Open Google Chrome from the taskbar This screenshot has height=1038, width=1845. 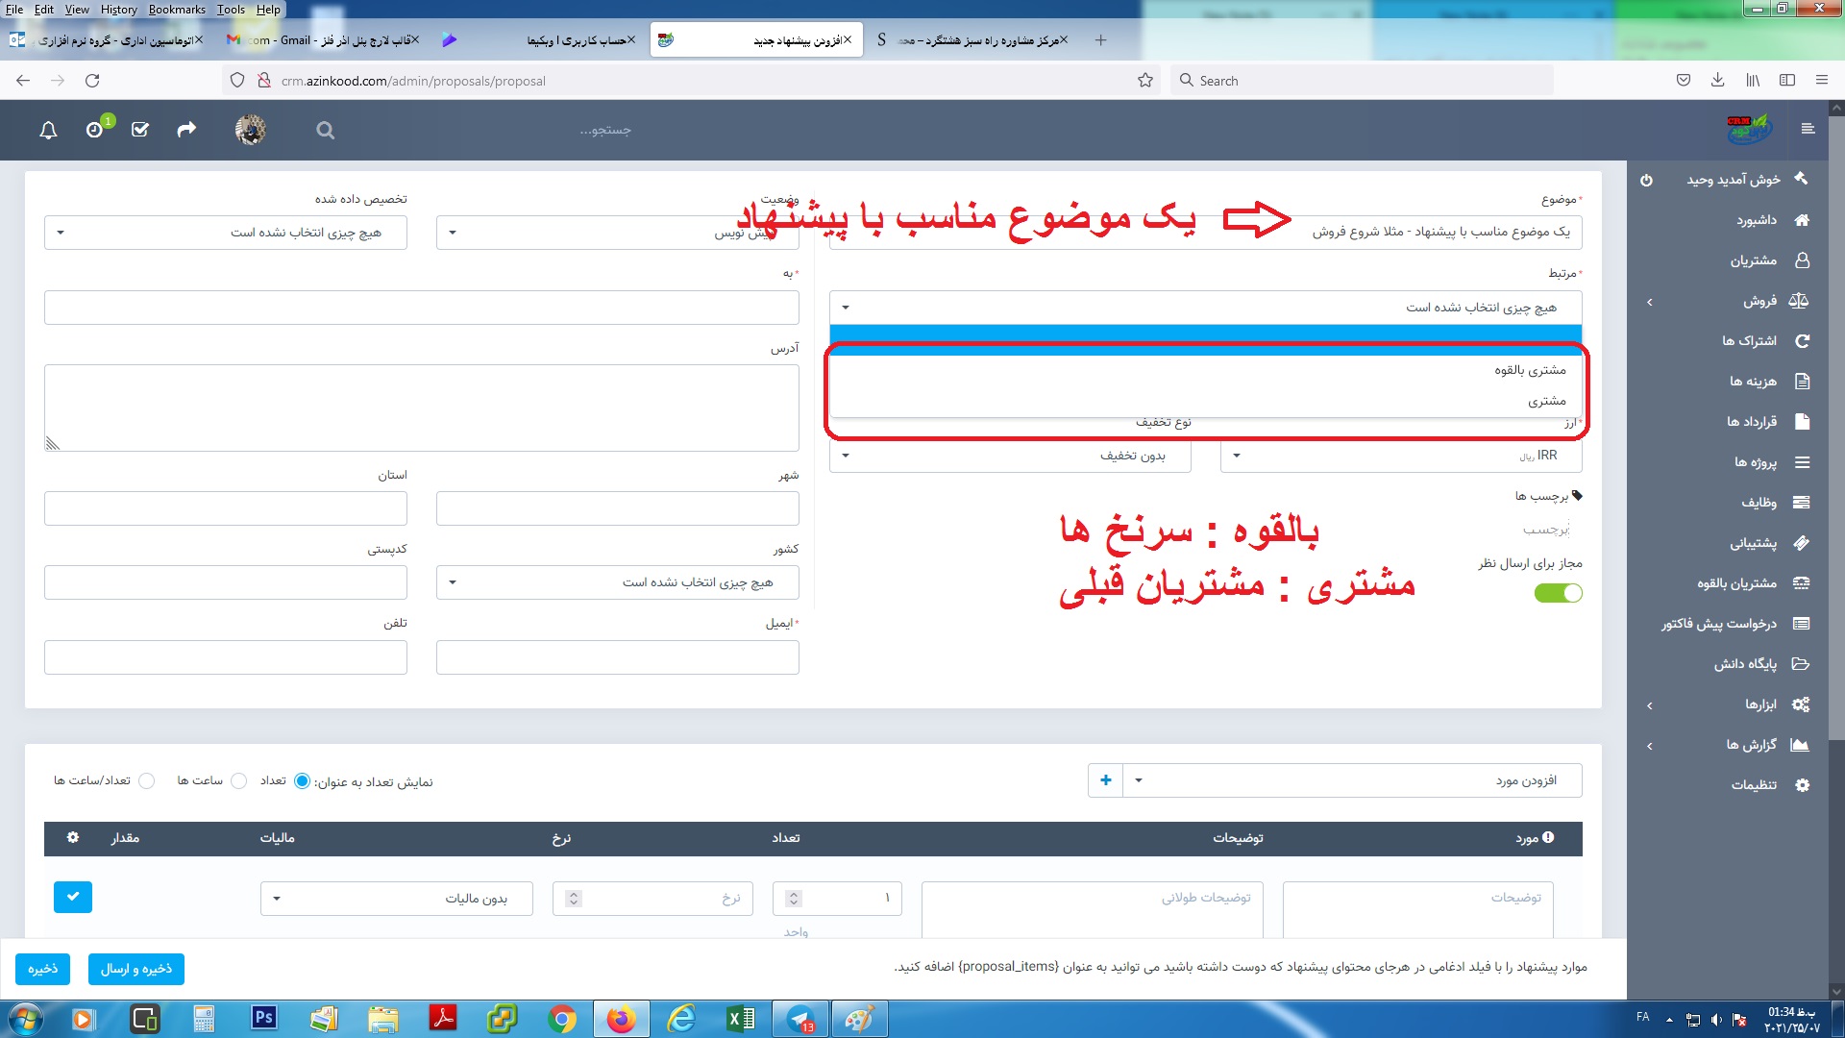562,1018
